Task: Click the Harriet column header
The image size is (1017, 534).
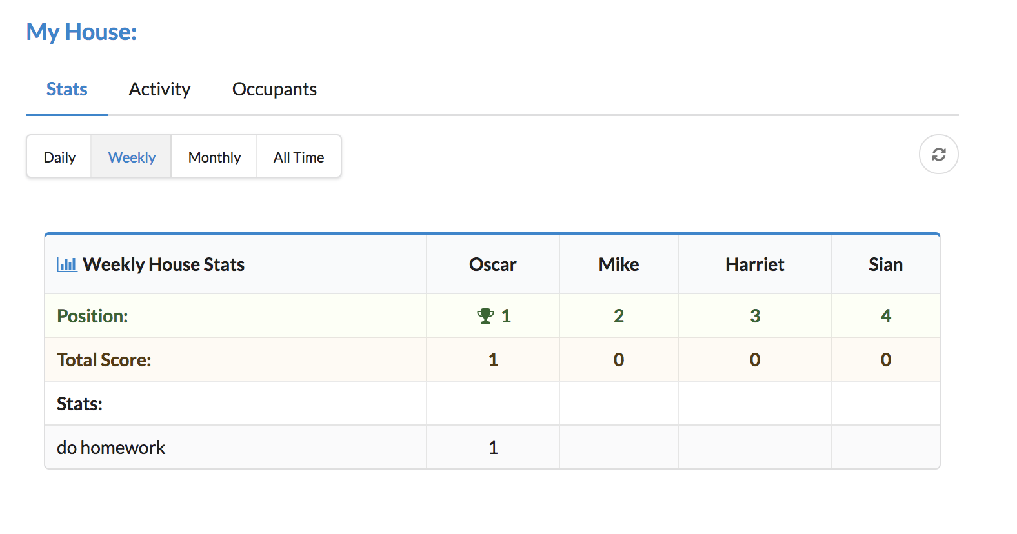Action: click(754, 264)
